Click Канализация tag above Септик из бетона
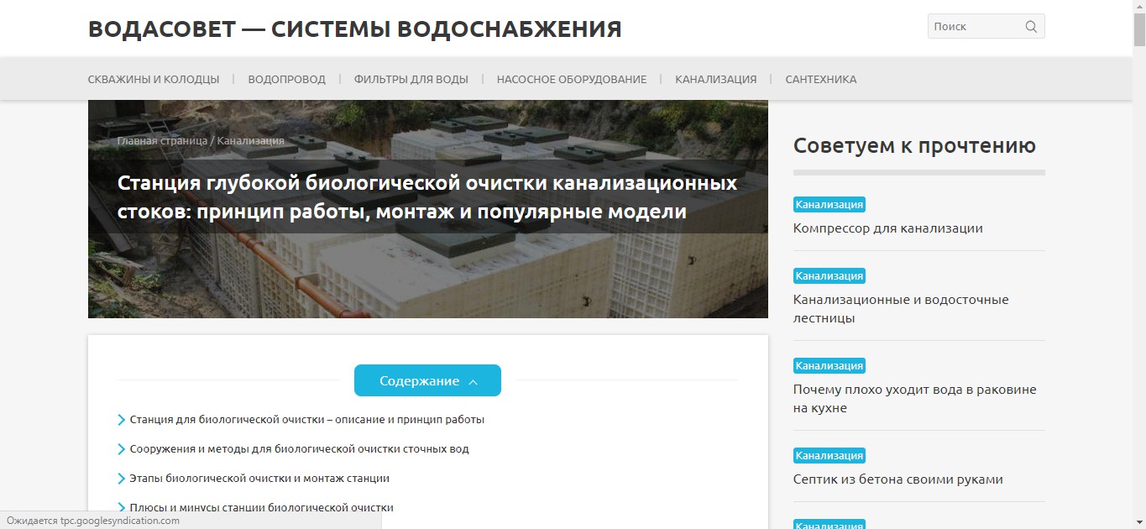 [829, 455]
